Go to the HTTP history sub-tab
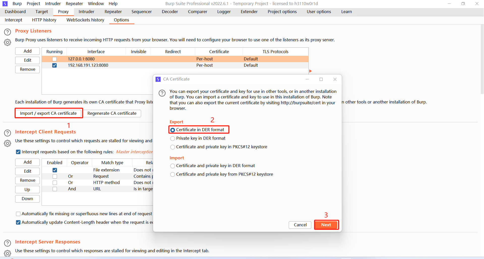The width and height of the screenshot is (484, 259). point(44,20)
